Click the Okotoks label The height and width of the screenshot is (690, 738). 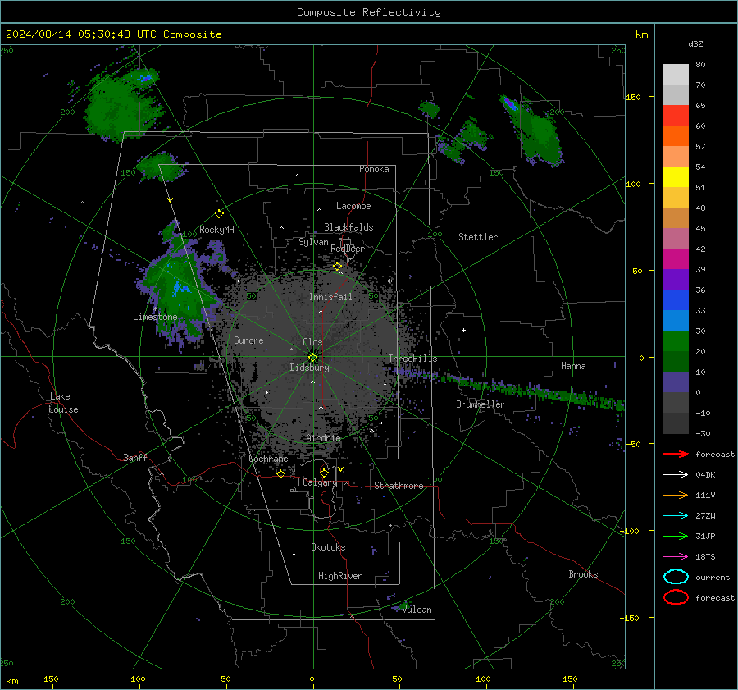tap(327, 547)
